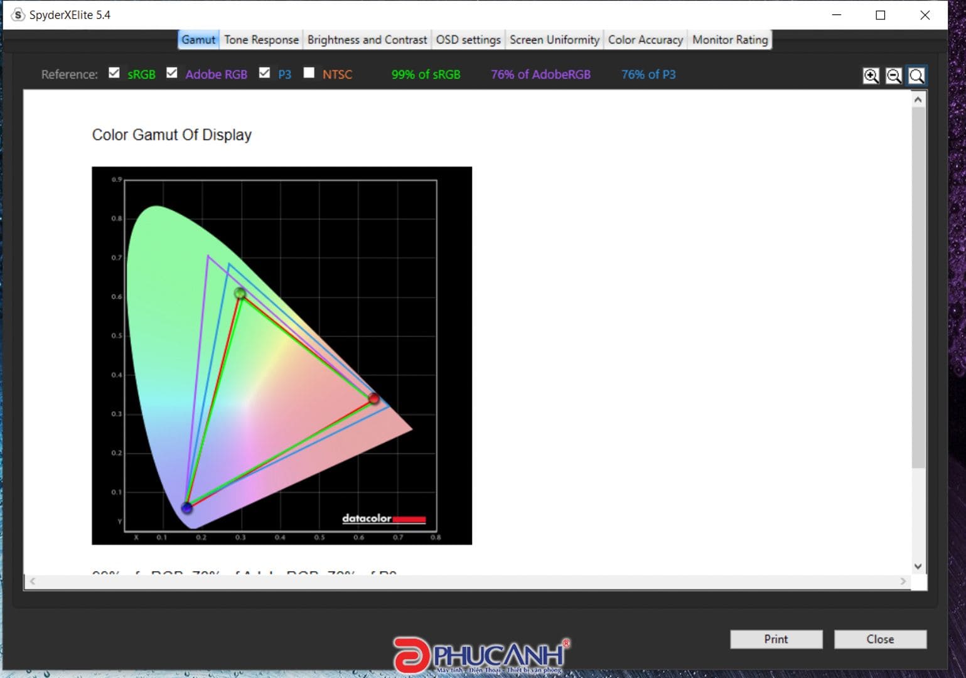The image size is (966, 678).
Task: Click the '76% of P3' text
Action: (x=648, y=74)
